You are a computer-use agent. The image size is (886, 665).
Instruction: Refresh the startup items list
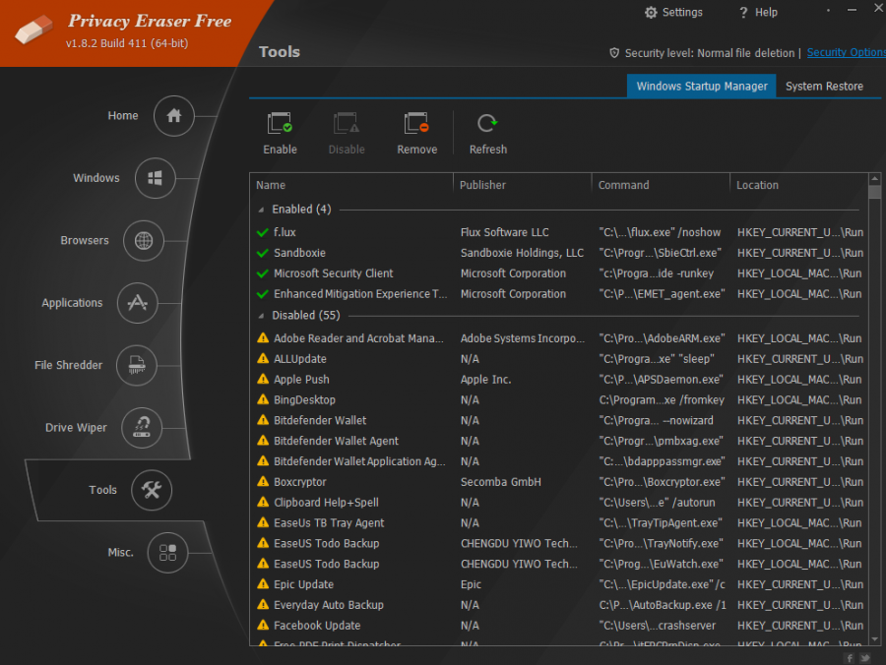click(486, 133)
